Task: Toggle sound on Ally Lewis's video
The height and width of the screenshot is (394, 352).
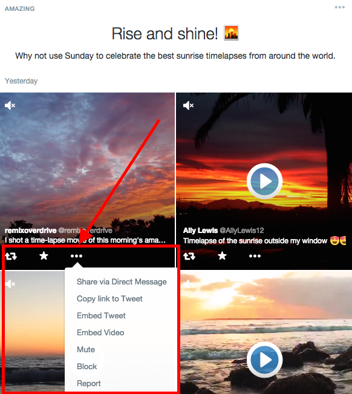Action: [188, 105]
